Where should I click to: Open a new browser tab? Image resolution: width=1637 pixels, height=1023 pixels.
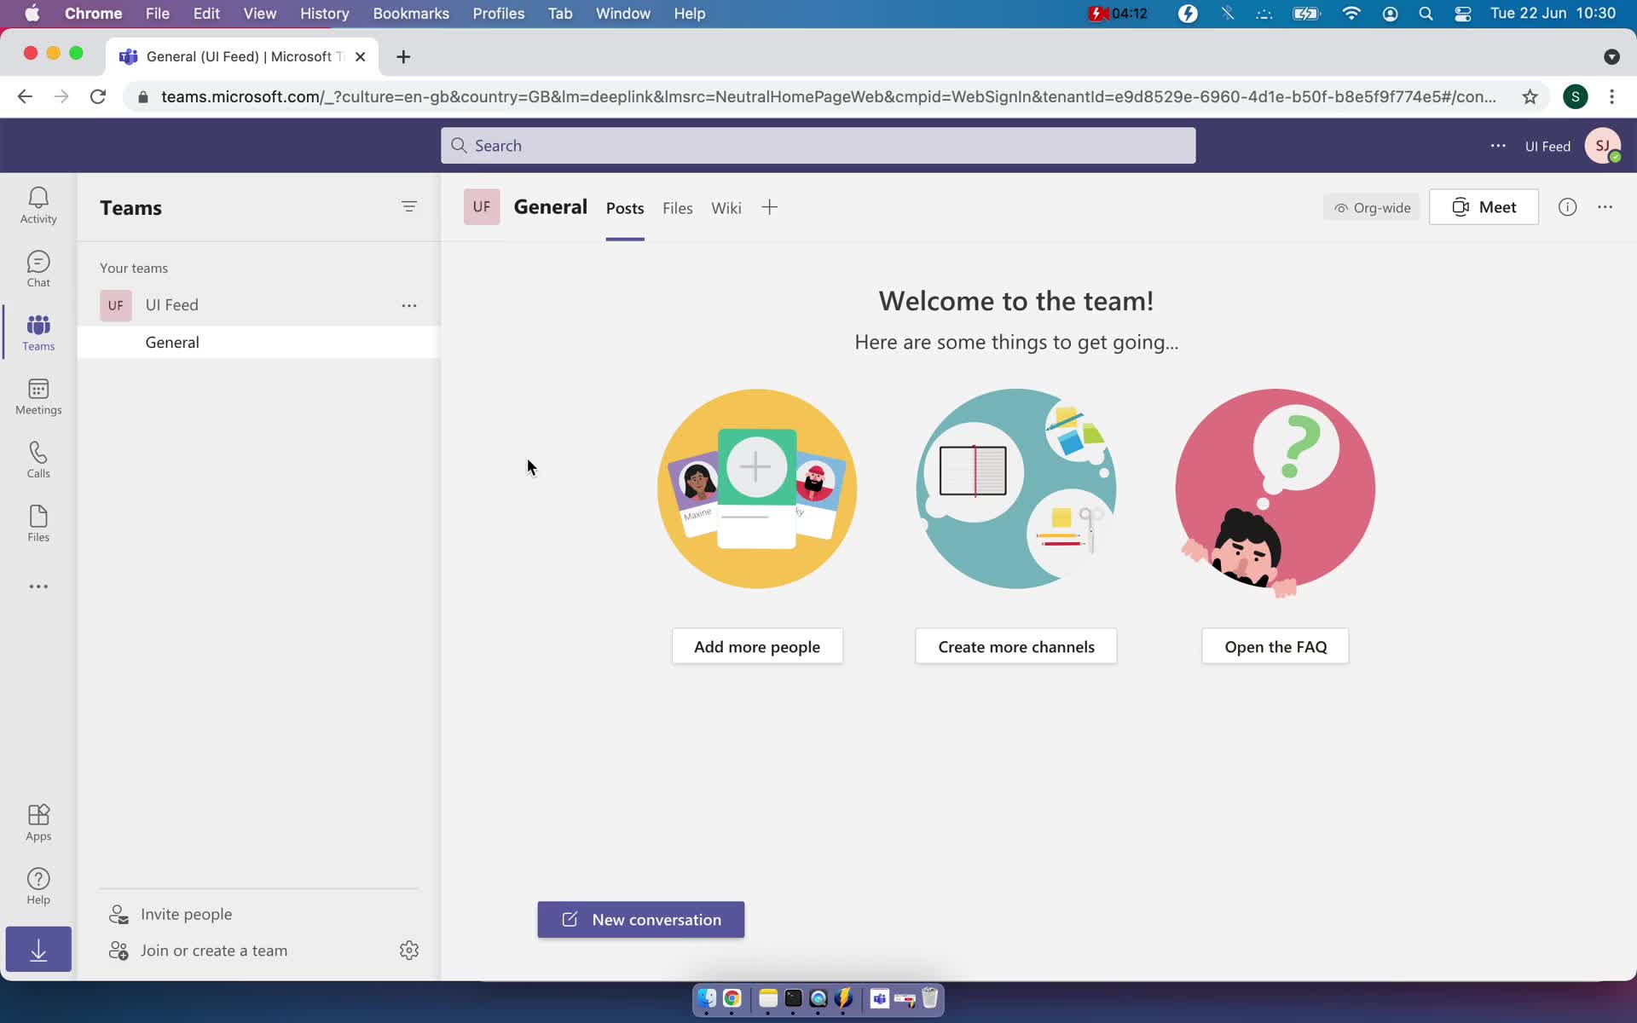[403, 56]
